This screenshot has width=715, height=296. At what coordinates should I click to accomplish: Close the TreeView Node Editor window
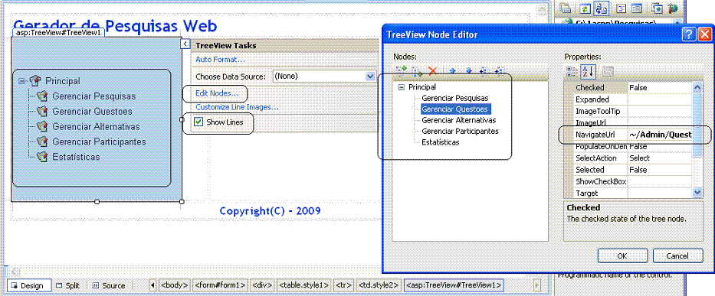coord(704,34)
